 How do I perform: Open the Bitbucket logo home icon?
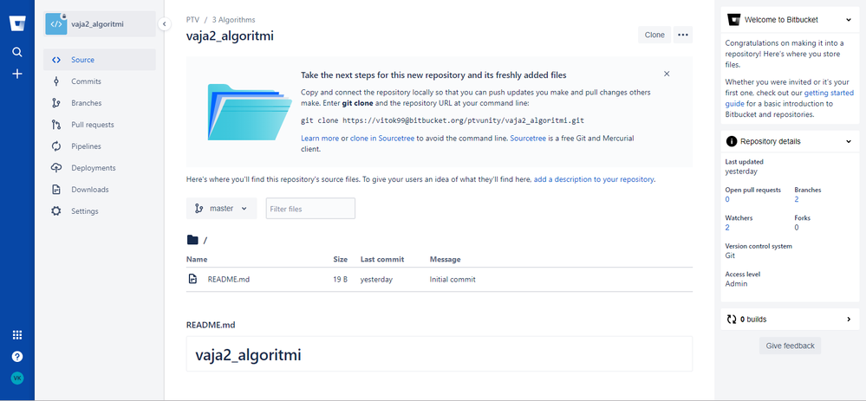(17, 23)
